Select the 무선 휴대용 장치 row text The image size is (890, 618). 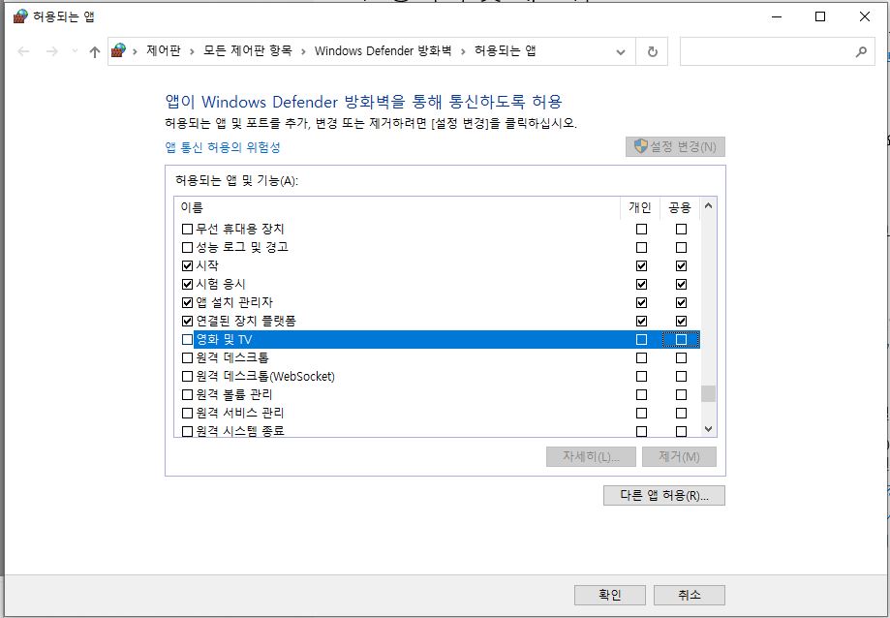point(239,230)
